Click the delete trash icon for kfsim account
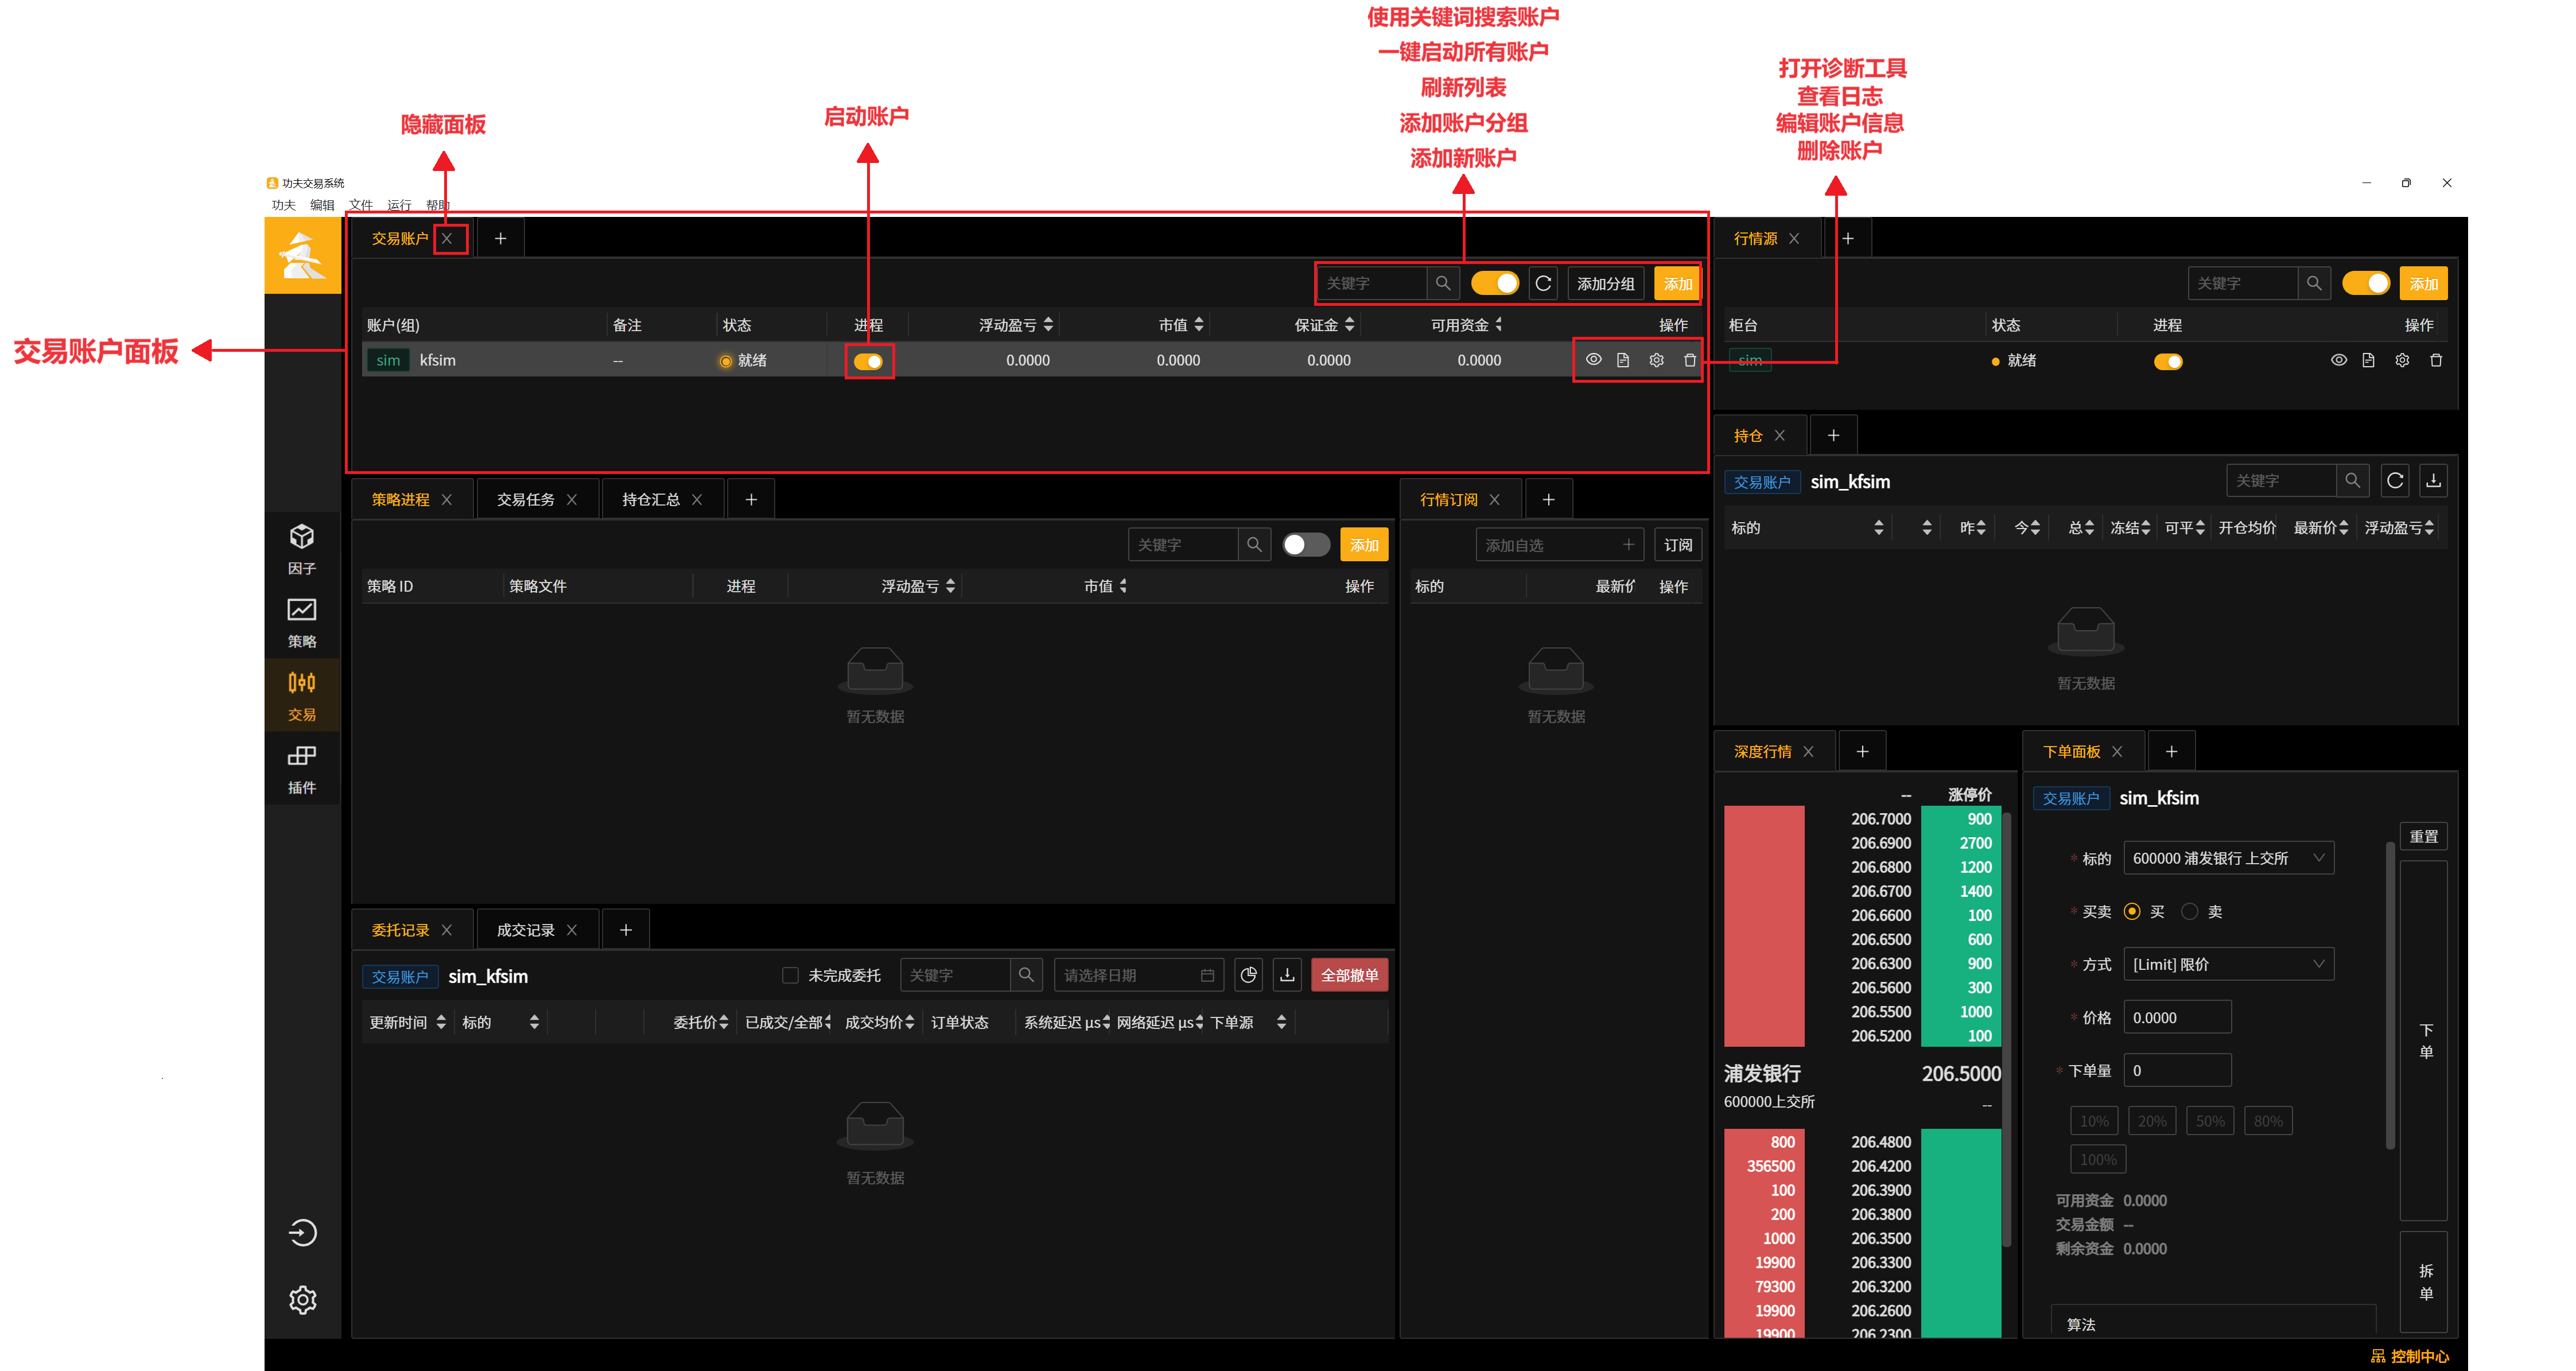The image size is (2576, 1371). point(1689,360)
